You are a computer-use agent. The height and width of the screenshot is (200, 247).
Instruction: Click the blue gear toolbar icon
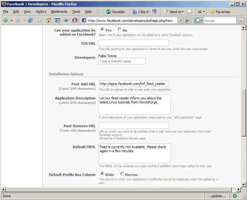[66, 20]
